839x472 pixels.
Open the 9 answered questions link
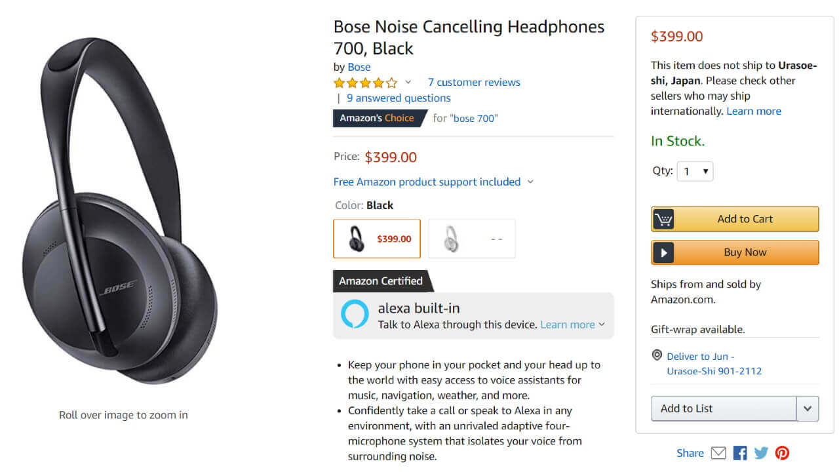click(x=399, y=98)
